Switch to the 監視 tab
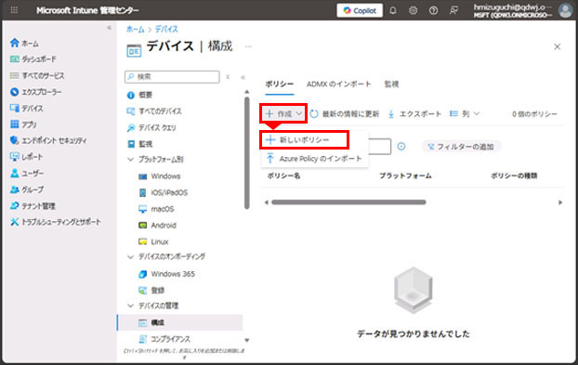The image size is (578, 365). point(391,85)
